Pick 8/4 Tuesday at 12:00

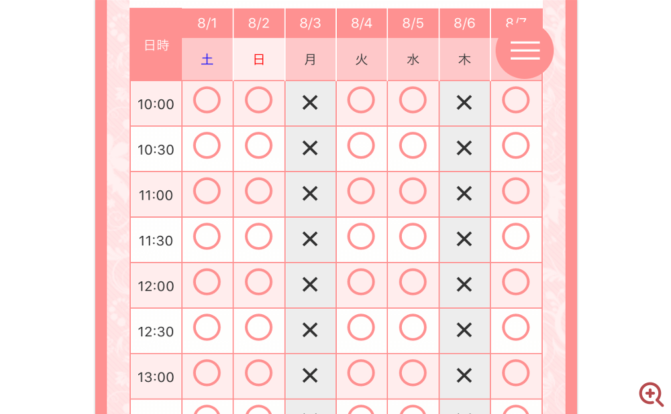click(x=361, y=282)
